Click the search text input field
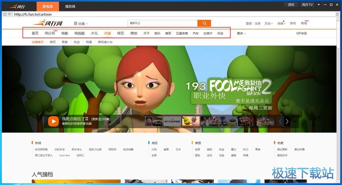The width and height of the screenshot is (342, 185). 163,23
